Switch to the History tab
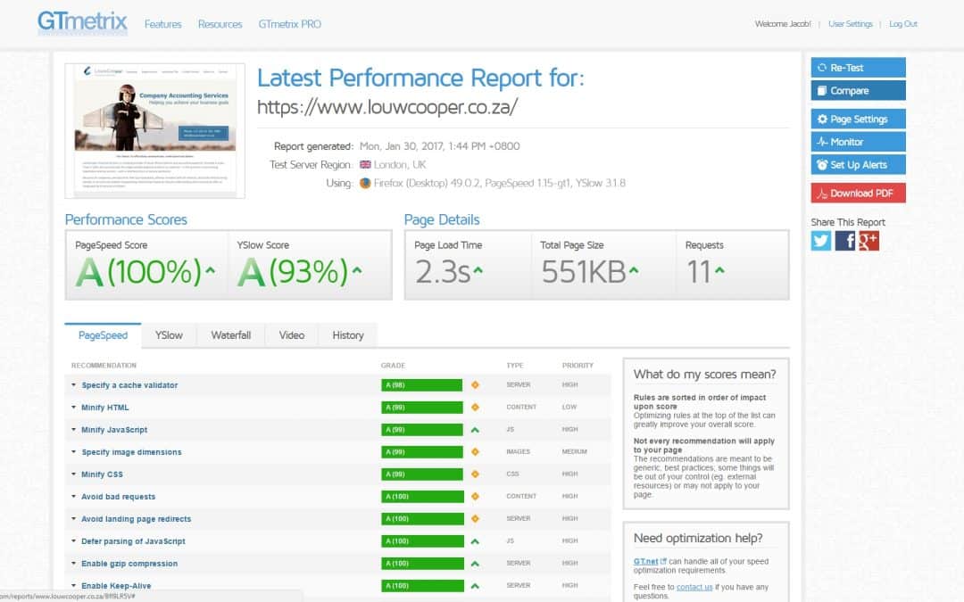Viewport: 964px width, 602px height. (347, 335)
